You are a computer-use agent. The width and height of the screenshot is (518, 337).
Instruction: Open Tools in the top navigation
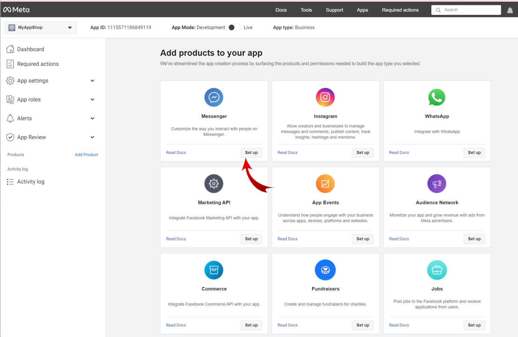click(306, 10)
